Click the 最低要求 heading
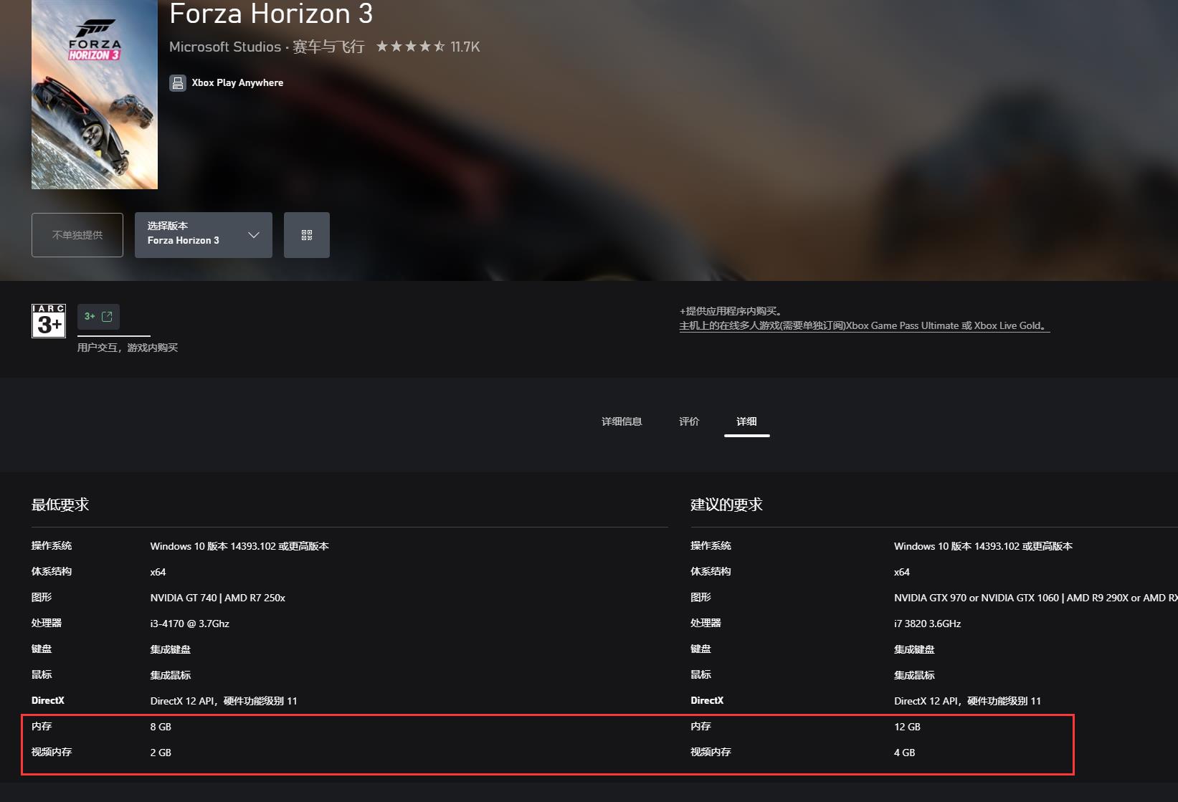Viewport: 1178px width, 802px height. click(60, 505)
